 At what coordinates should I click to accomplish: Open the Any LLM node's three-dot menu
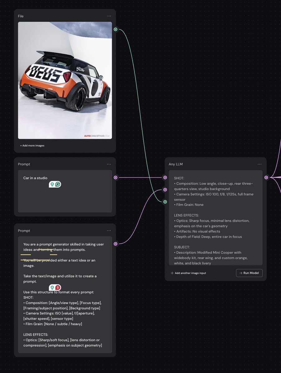coord(260,164)
